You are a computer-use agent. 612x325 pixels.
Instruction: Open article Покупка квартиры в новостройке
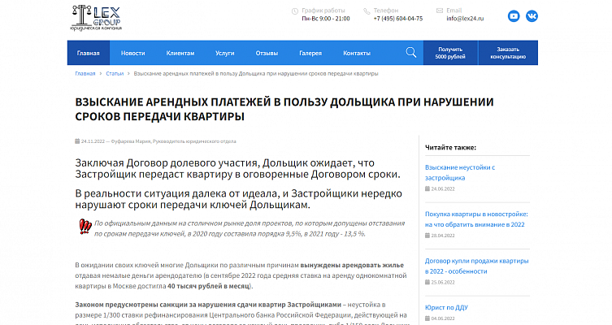tap(476, 219)
